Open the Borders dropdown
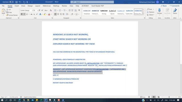 79,14
